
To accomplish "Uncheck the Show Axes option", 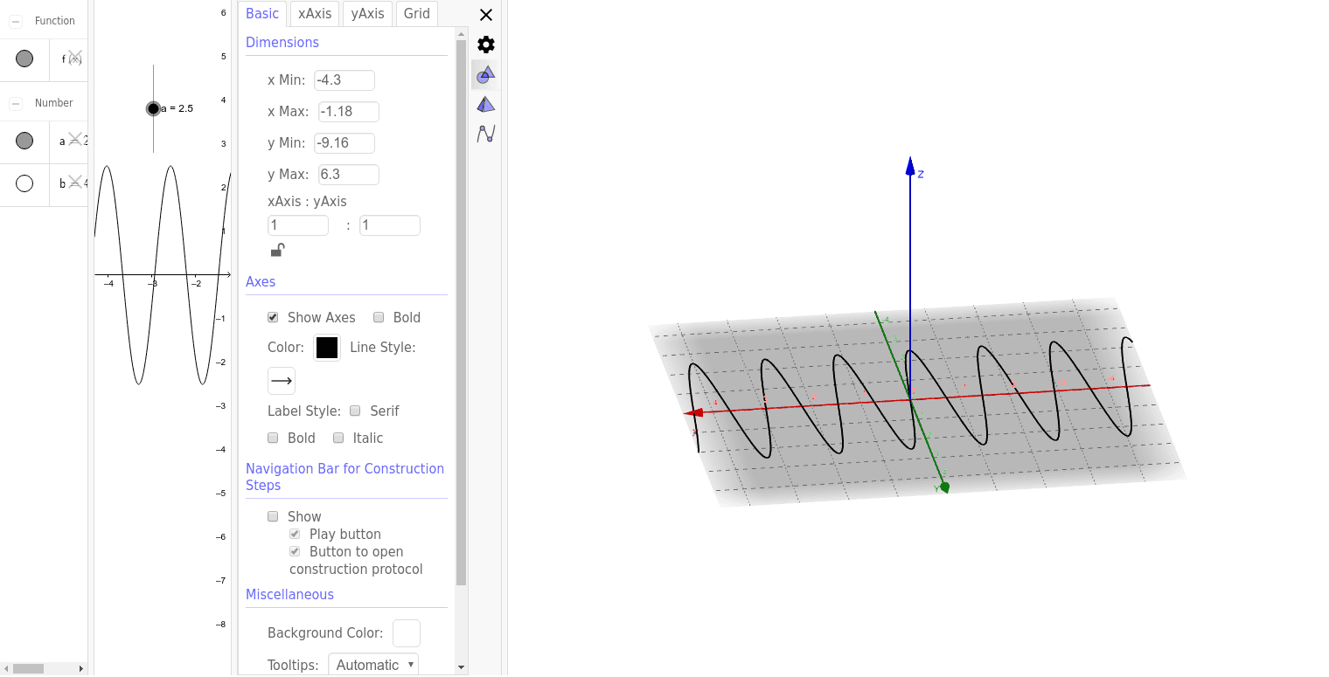I will [x=272, y=317].
